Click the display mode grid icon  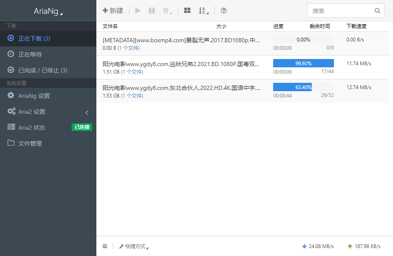click(x=187, y=10)
